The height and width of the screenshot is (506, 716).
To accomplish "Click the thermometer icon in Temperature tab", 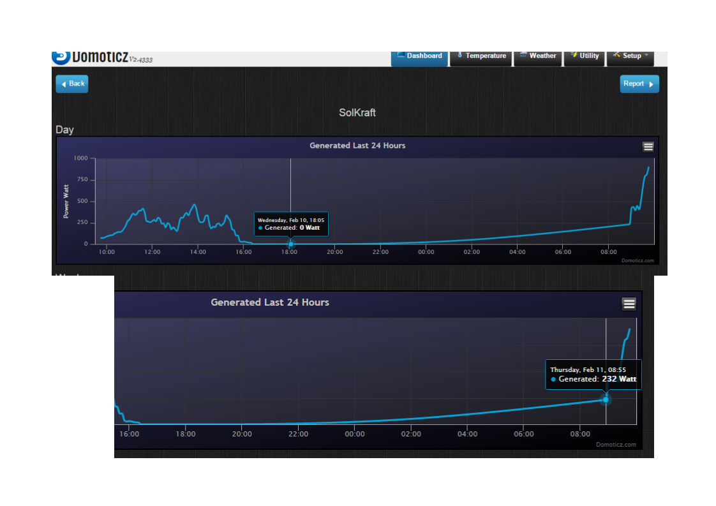I will pyautogui.click(x=460, y=55).
